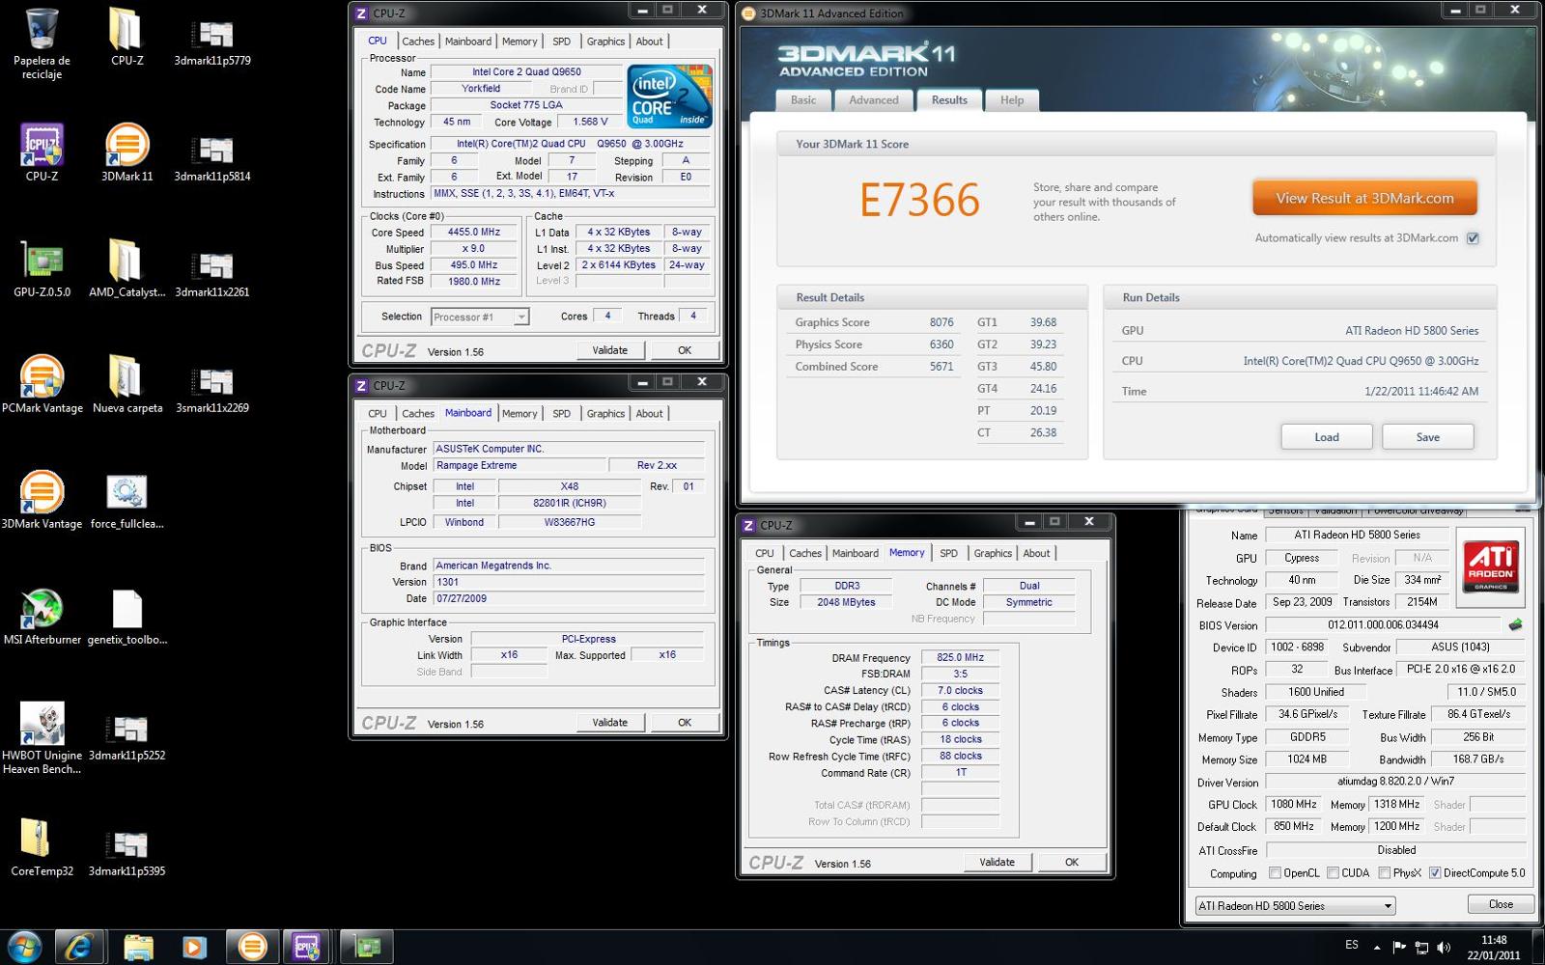
Task: Click View Result at 3DMark.com button
Action: coord(1364,198)
